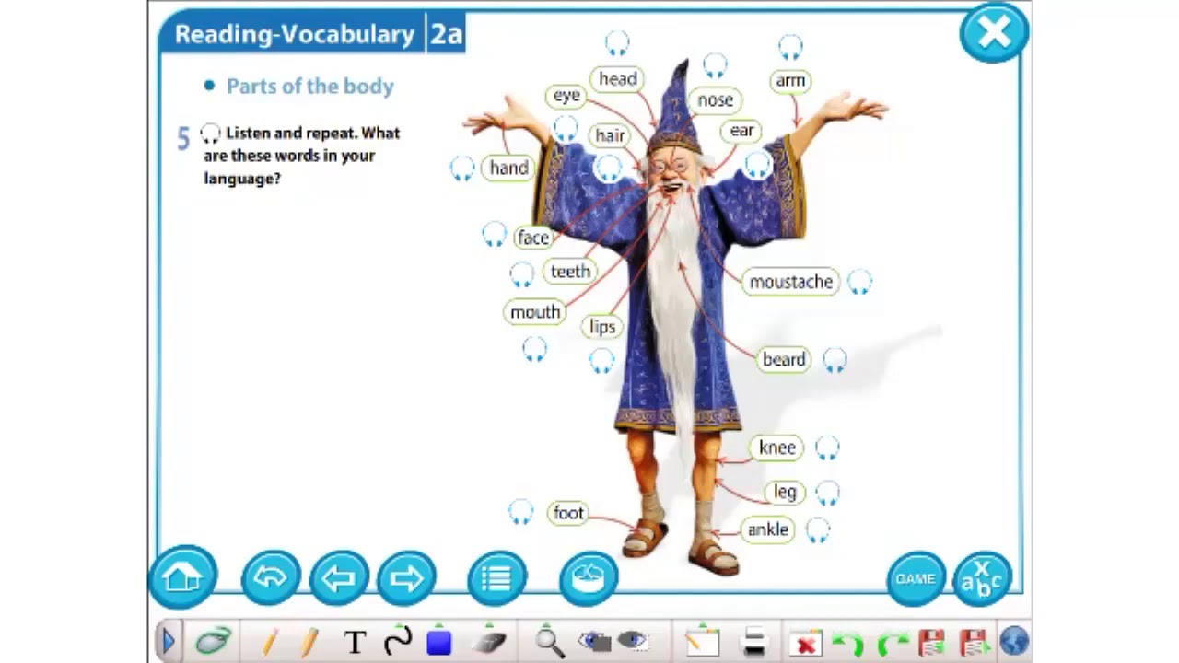This screenshot has width=1179, height=663.
Task: Close the Reading-Vocabulary activity with X
Action: pyautogui.click(x=994, y=33)
